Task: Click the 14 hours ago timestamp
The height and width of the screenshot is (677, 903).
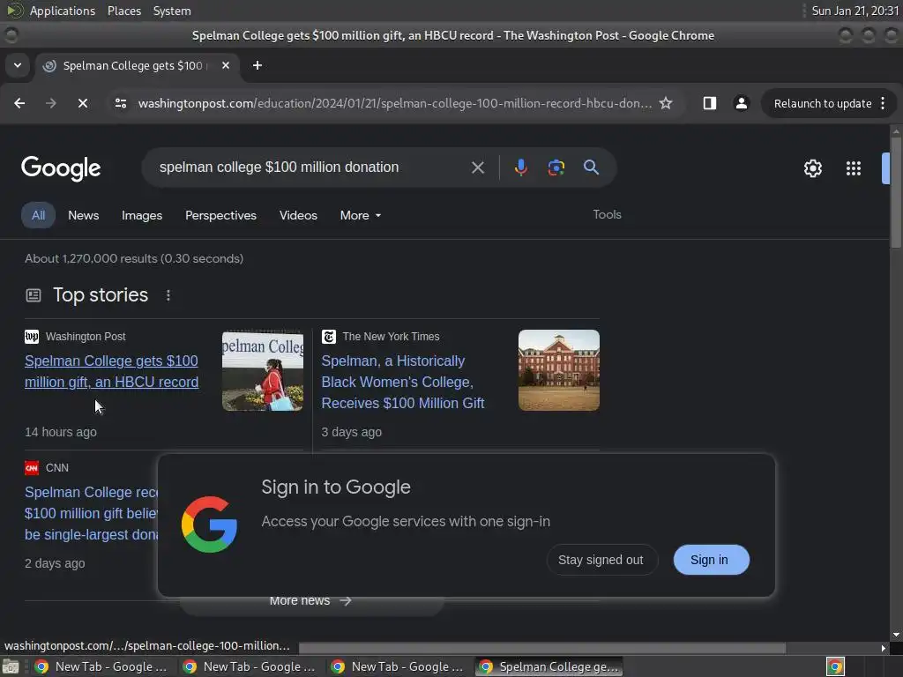Action: (61, 432)
